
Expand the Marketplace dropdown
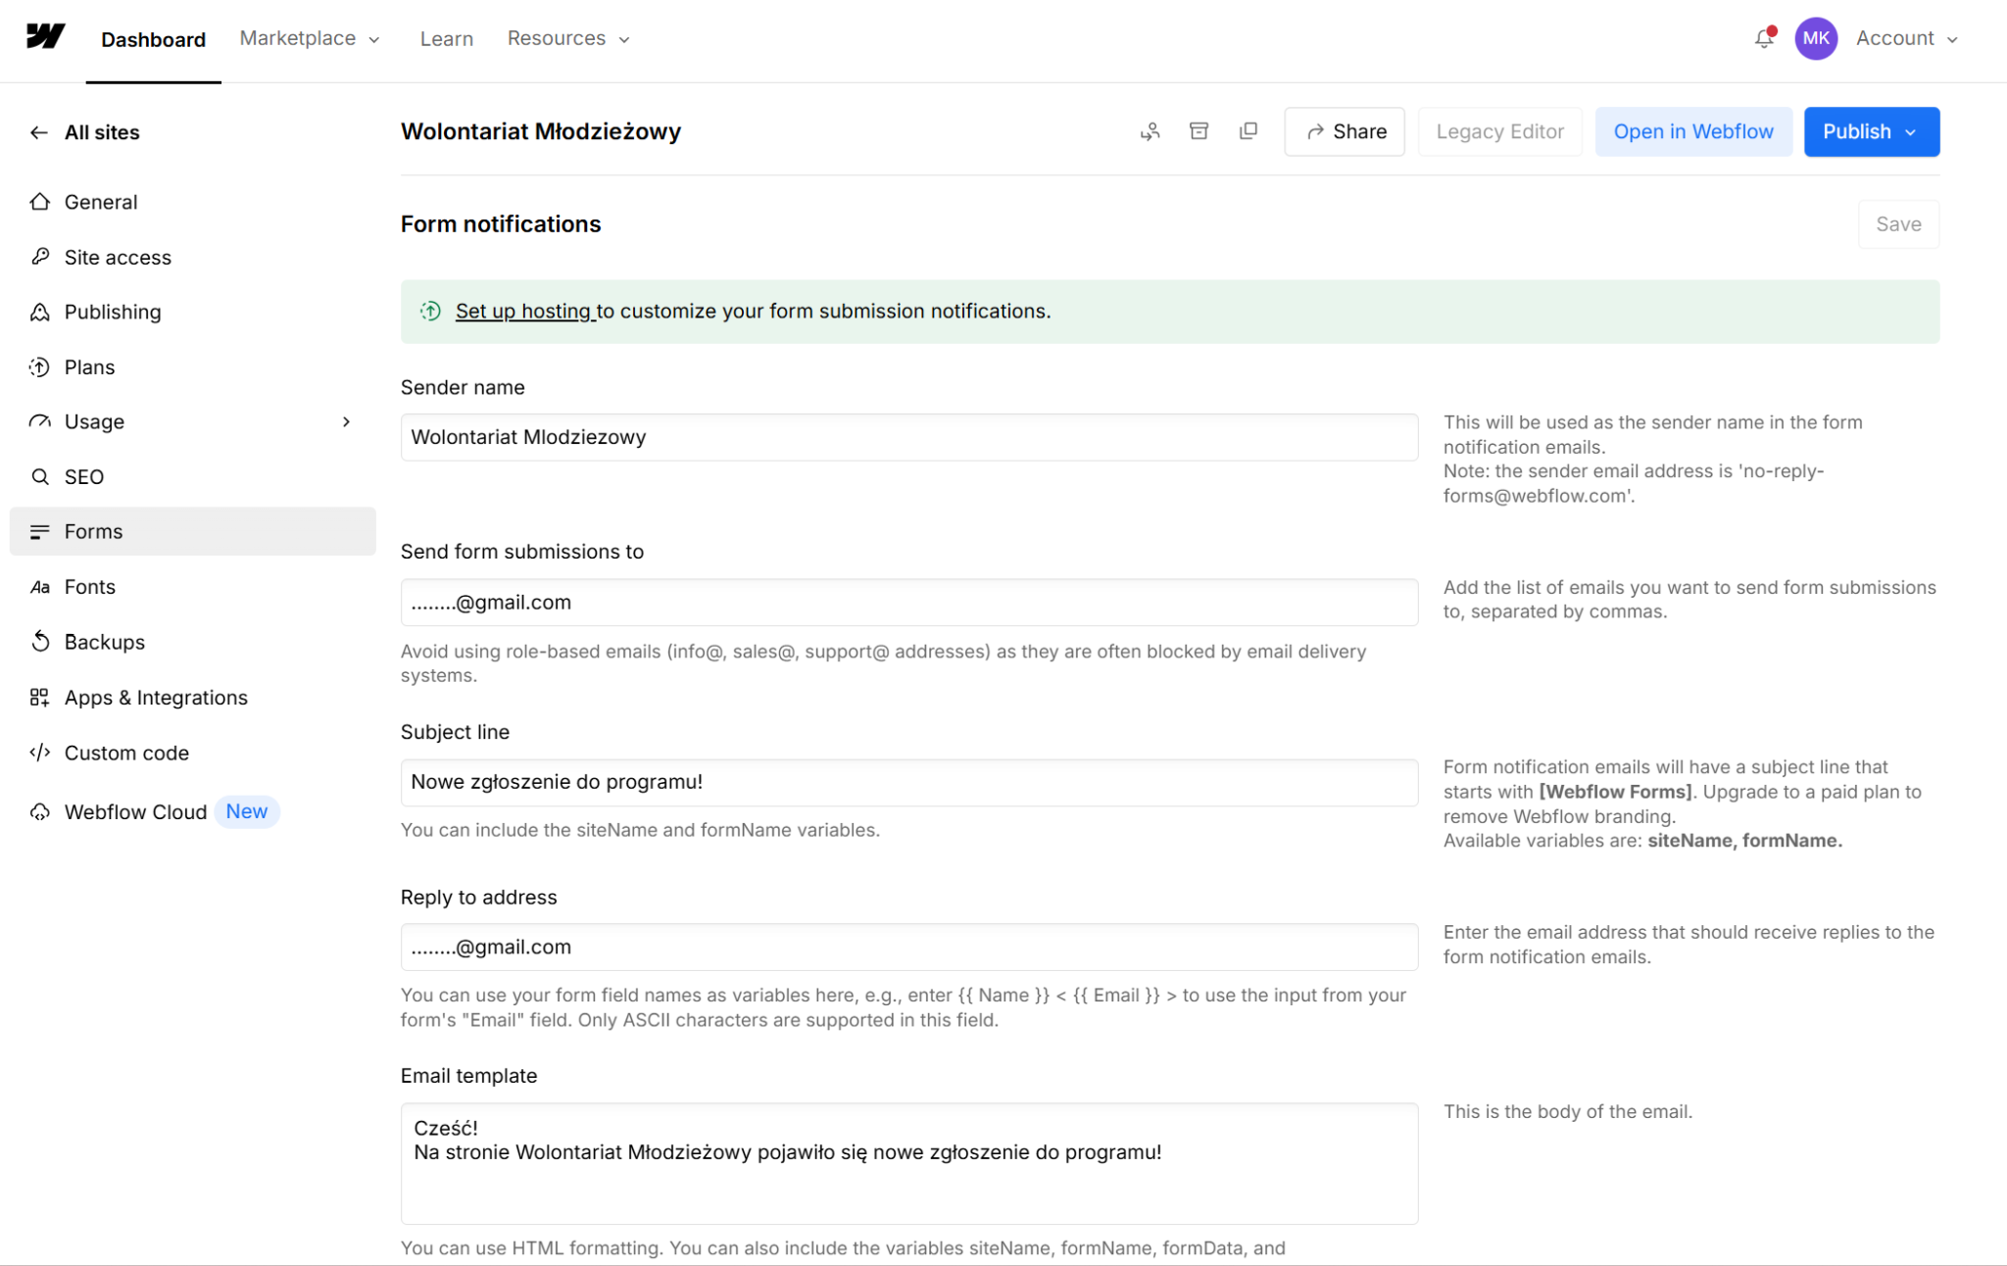310,38
